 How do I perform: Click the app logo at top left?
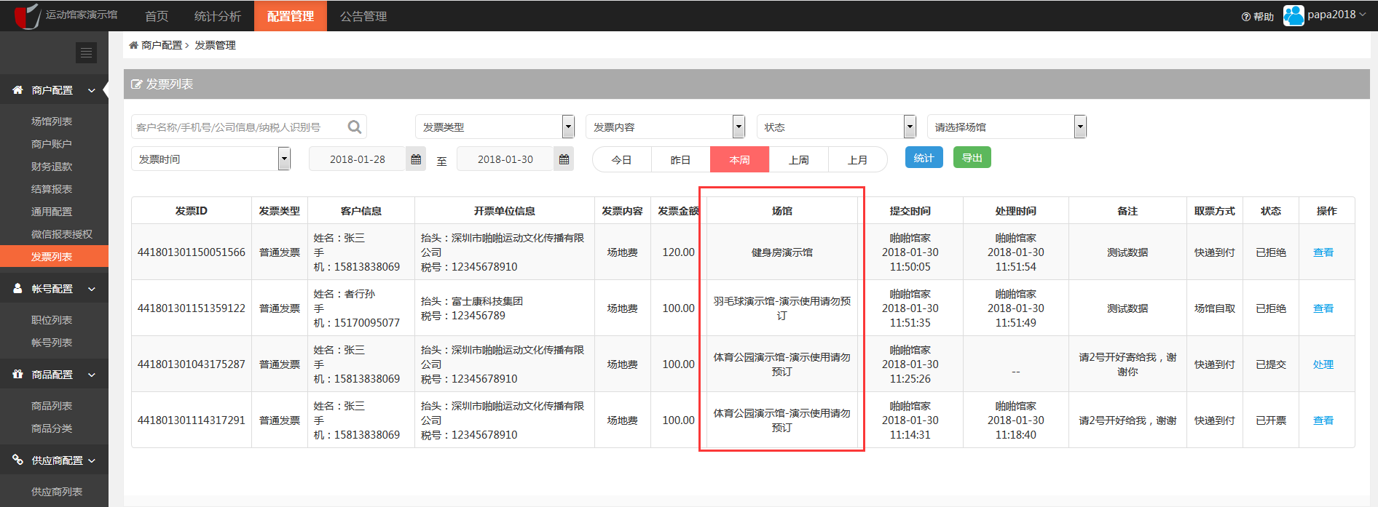(28, 15)
